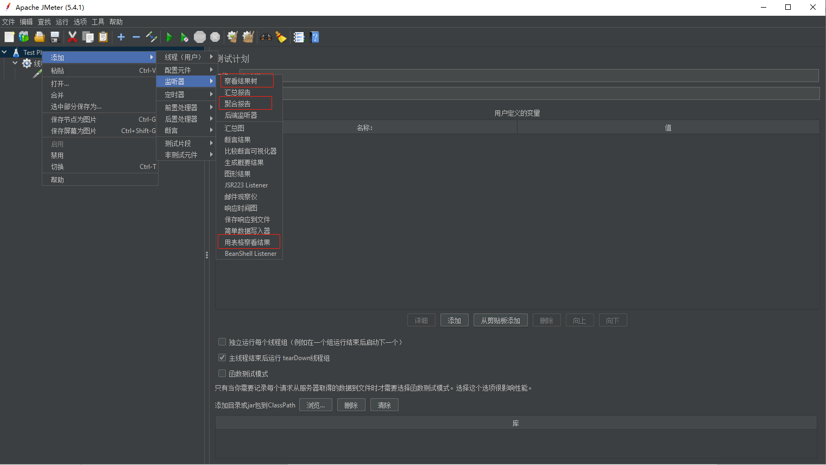This screenshot has height=465, width=826.
Task: Click the 清除 classpath button
Action: [x=384, y=405]
